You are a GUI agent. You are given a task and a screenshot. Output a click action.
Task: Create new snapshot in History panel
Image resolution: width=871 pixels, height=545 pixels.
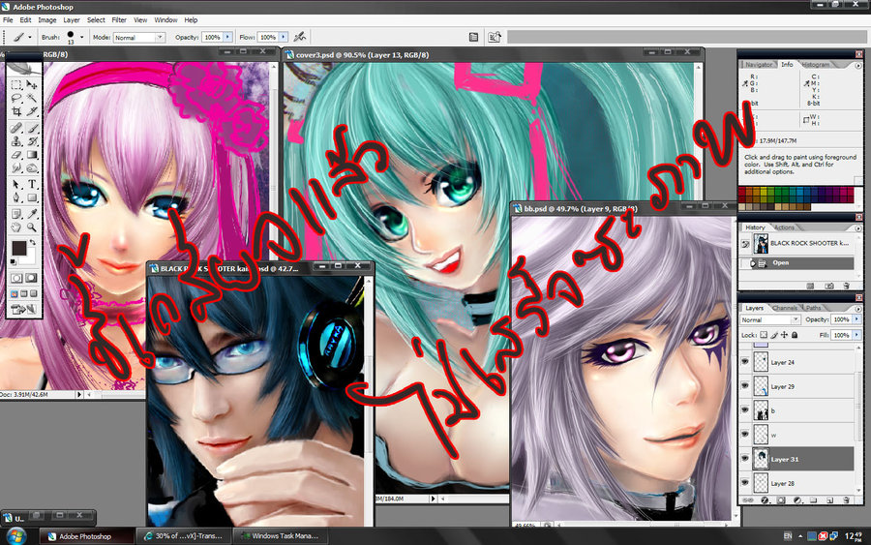[x=829, y=287]
